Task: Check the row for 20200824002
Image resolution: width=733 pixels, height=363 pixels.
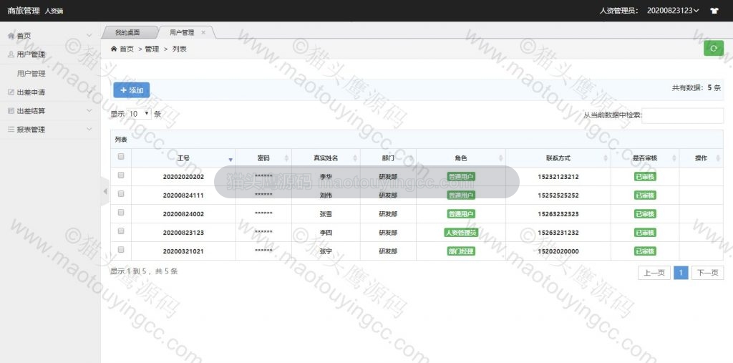Action: (x=121, y=213)
